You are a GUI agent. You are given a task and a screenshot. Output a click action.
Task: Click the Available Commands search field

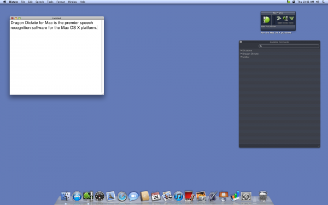tap(289, 46)
